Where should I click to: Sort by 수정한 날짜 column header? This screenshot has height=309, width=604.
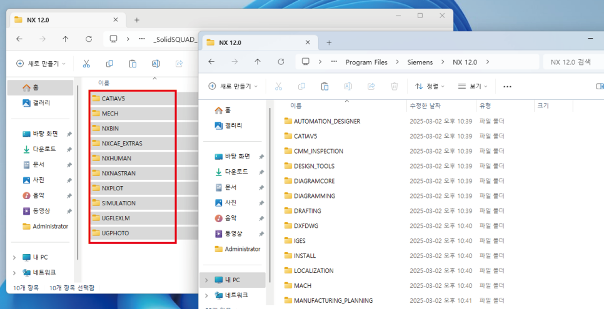point(441,105)
